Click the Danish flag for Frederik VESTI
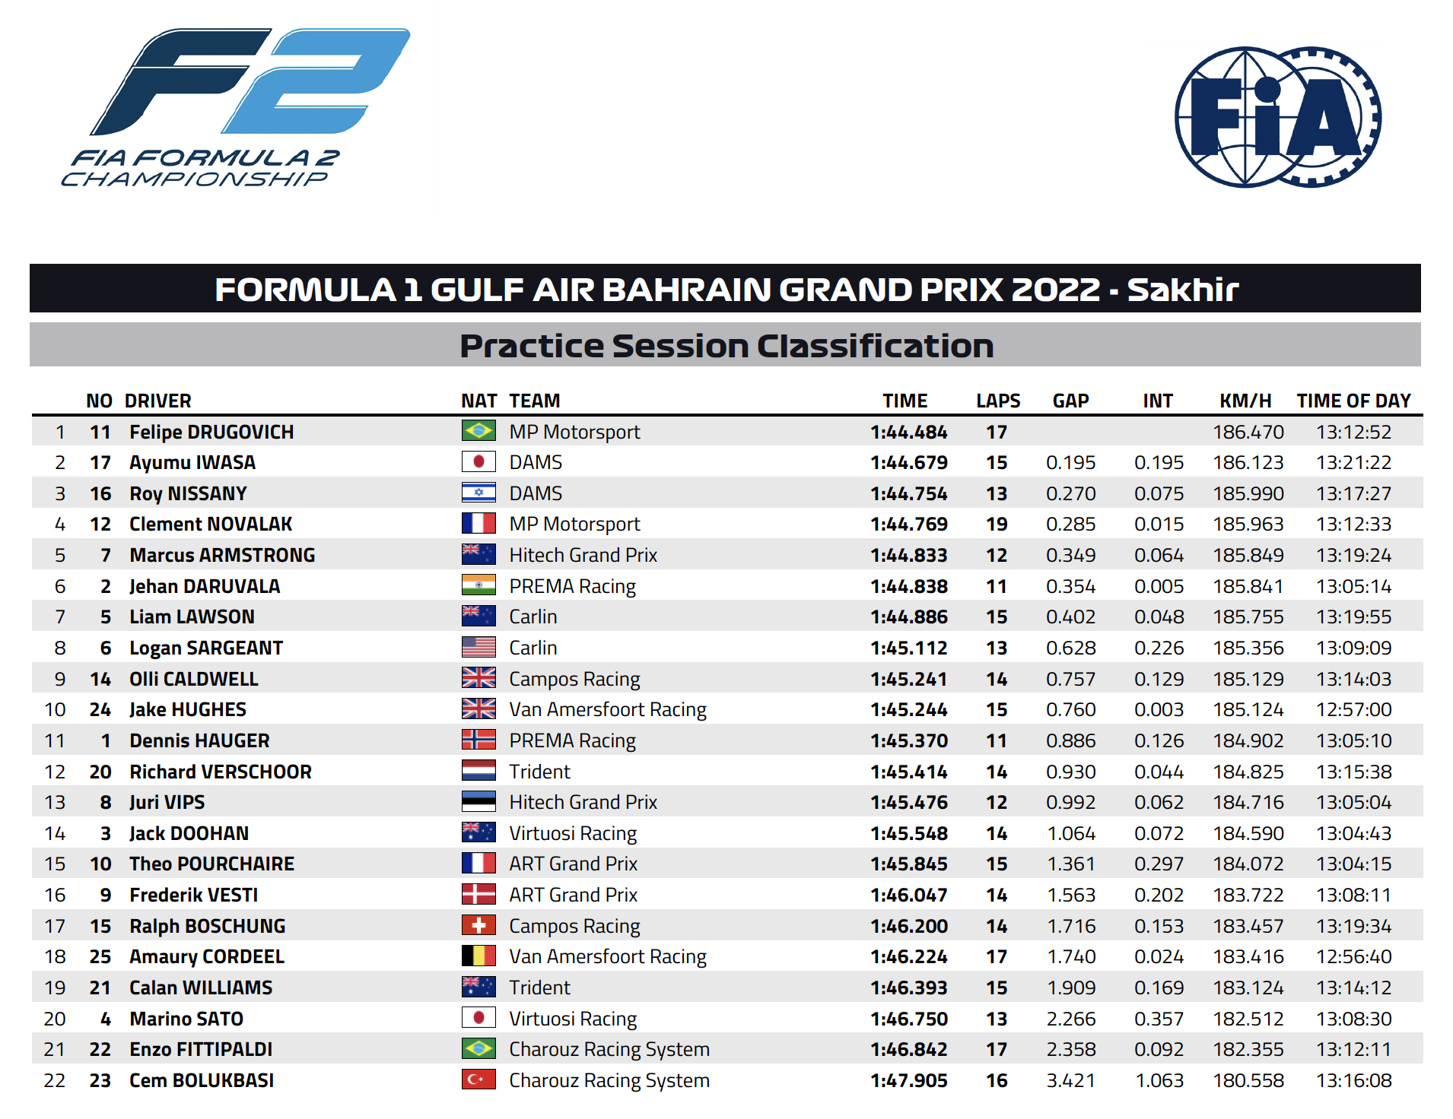The height and width of the screenshot is (1119, 1453). coord(479,894)
